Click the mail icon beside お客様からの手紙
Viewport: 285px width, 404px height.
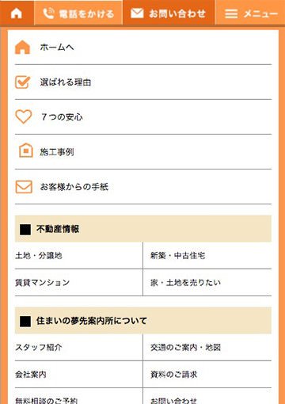click(x=24, y=187)
